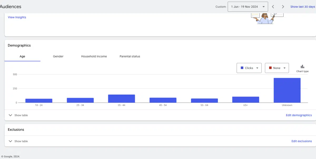The width and height of the screenshot is (316, 159).
Task: Click the 35 - 44 axis label
Action: 121,105
